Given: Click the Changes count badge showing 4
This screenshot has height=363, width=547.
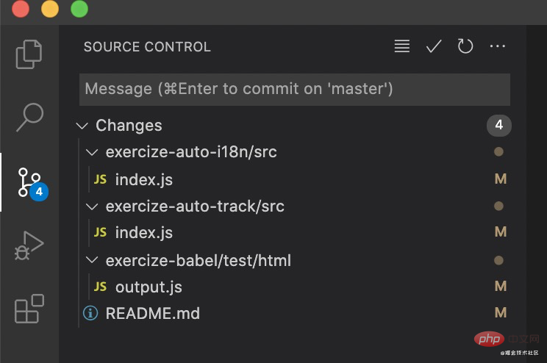Looking at the screenshot, I should 498,126.
